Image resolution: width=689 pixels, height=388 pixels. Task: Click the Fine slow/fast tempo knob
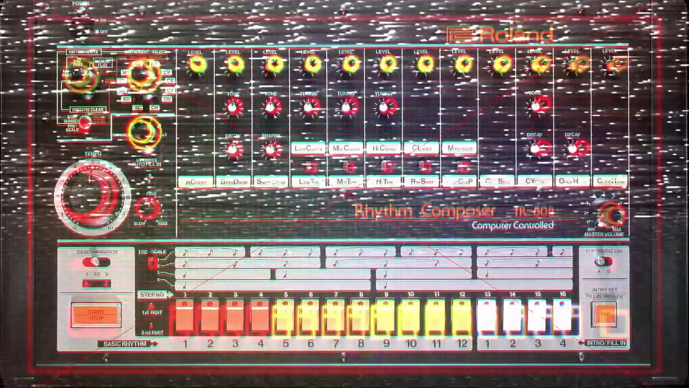pyautogui.click(x=147, y=208)
